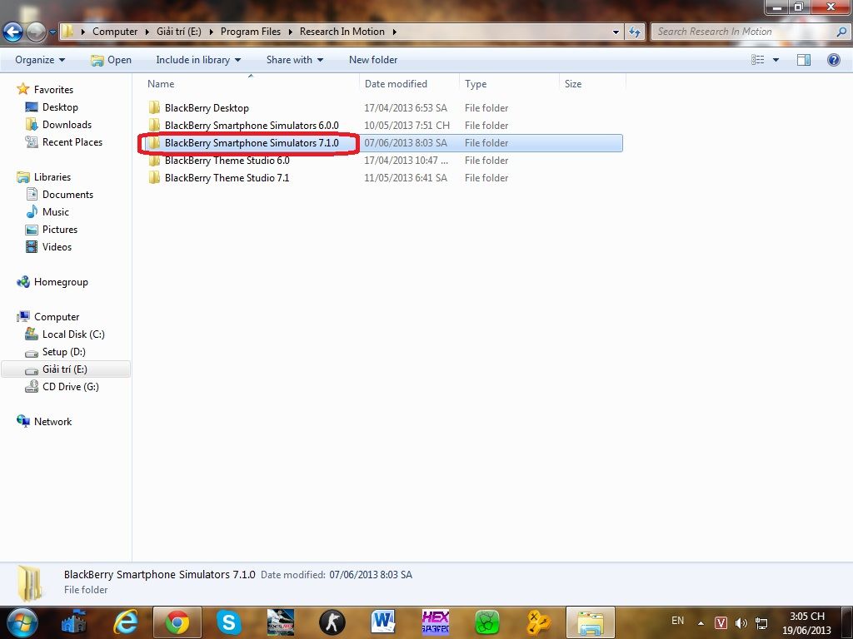Click the Forward navigation arrow

[x=36, y=32]
